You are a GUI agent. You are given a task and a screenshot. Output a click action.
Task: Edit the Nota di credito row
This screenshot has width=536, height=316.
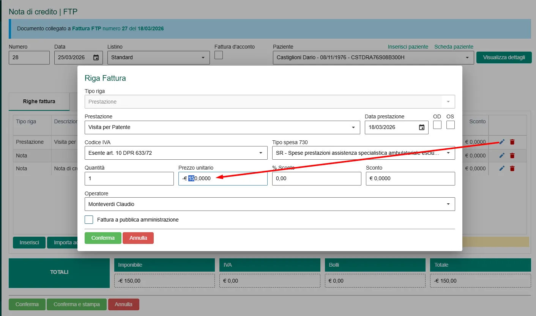502,168
